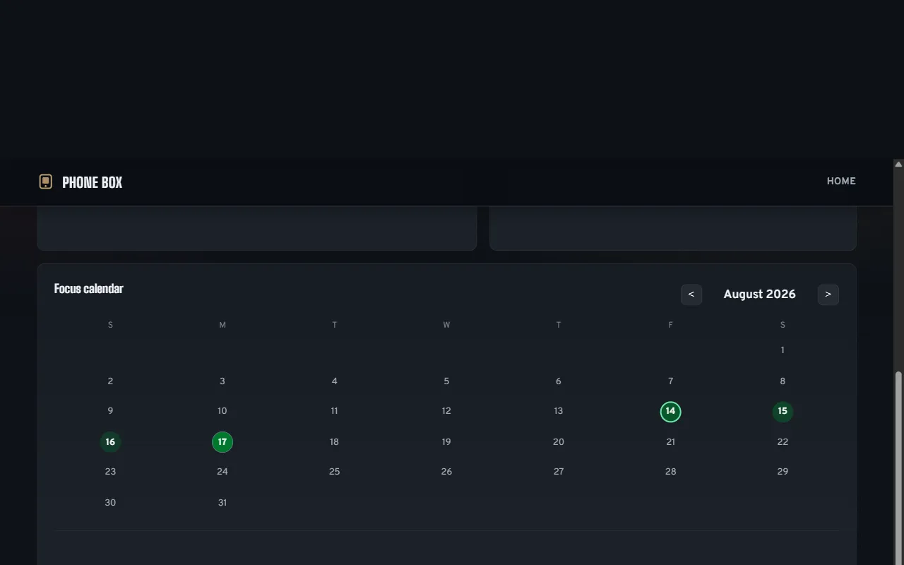Screen dimensions: 904x565
Task: Click the Focus calendar heading
Action: pyautogui.click(x=89, y=289)
